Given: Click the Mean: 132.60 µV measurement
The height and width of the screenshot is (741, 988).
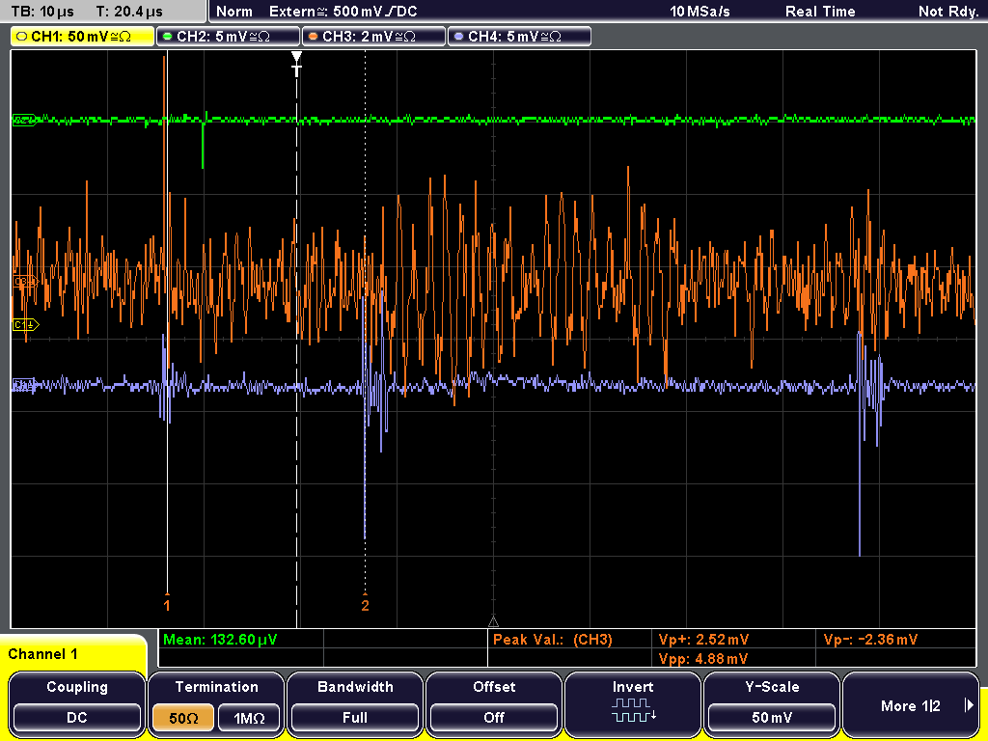Looking at the screenshot, I should [x=220, y=640].
